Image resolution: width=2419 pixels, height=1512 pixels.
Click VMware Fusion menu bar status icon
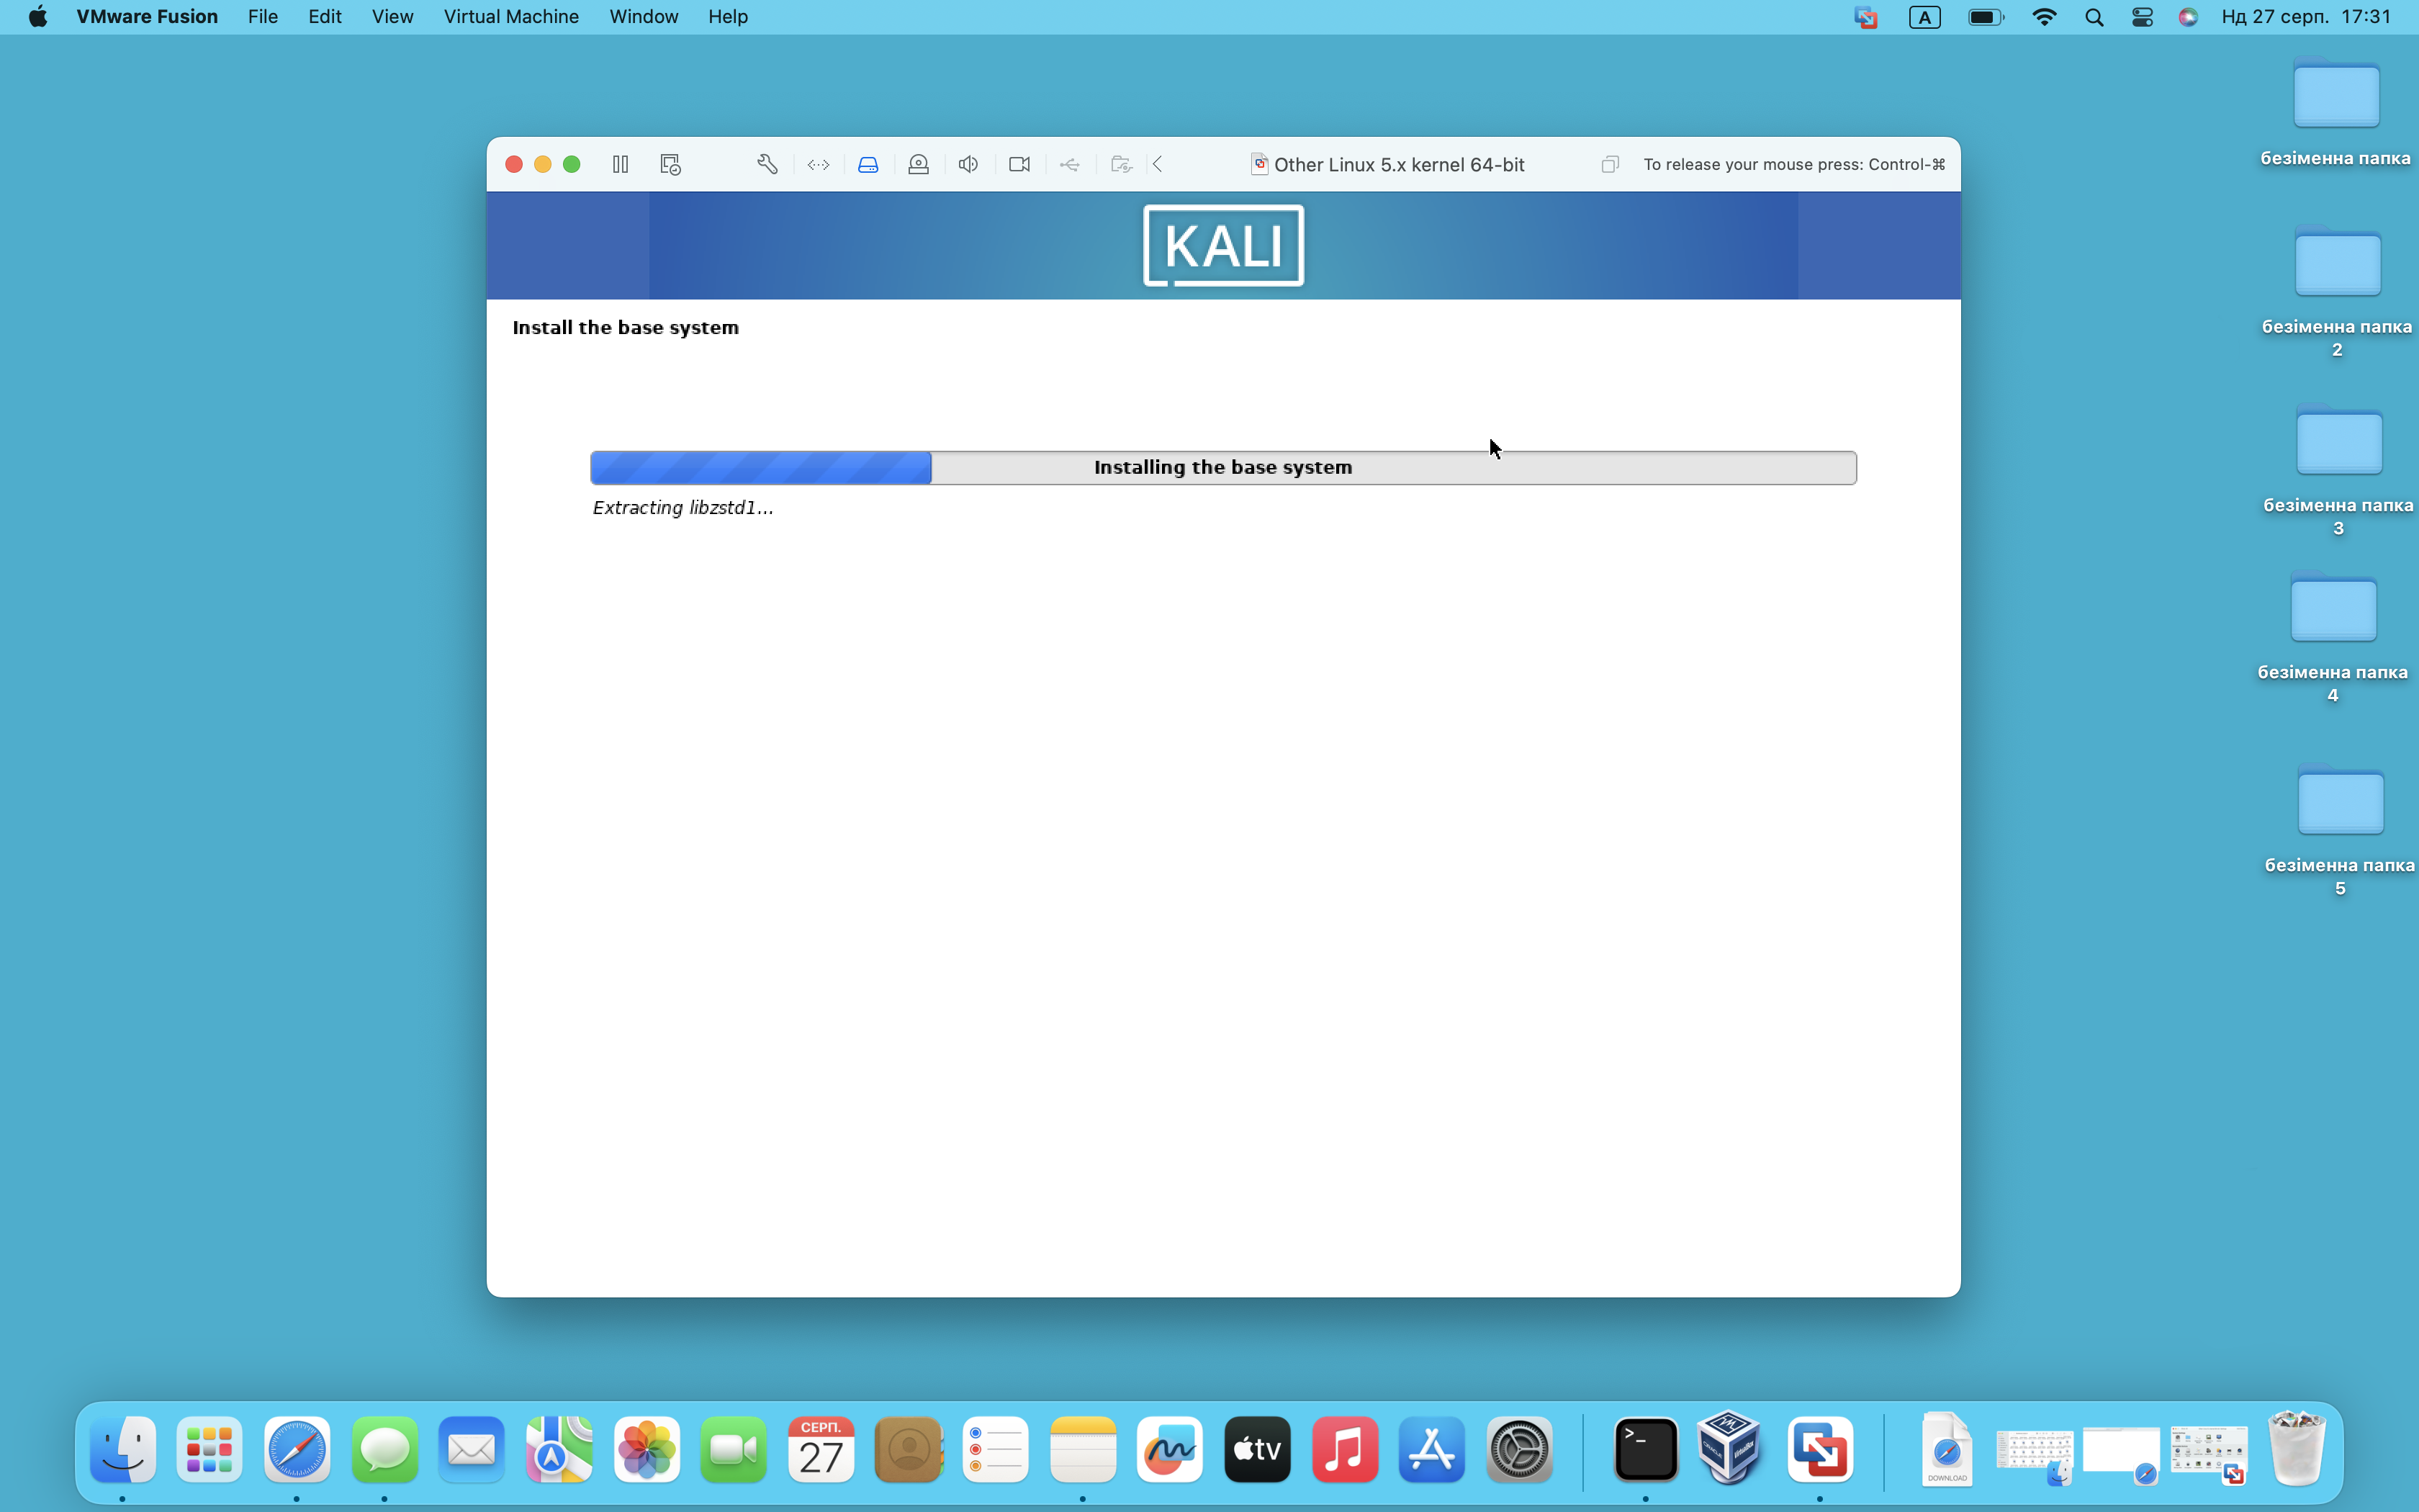(1865, 17)
